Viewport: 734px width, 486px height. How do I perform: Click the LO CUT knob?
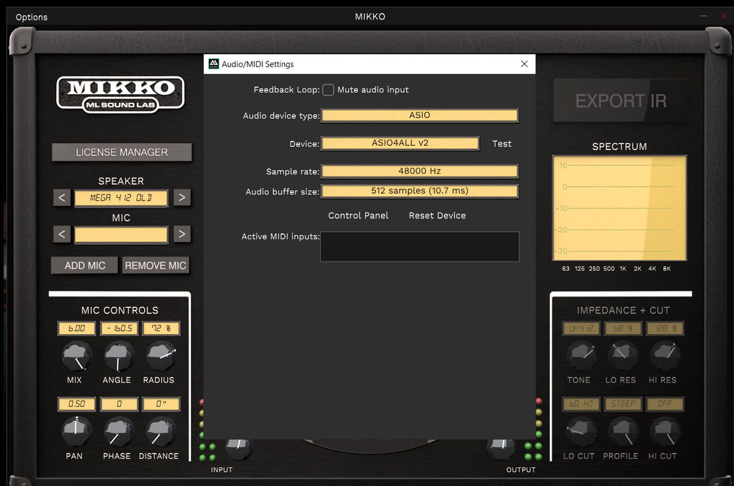point(581,432)
